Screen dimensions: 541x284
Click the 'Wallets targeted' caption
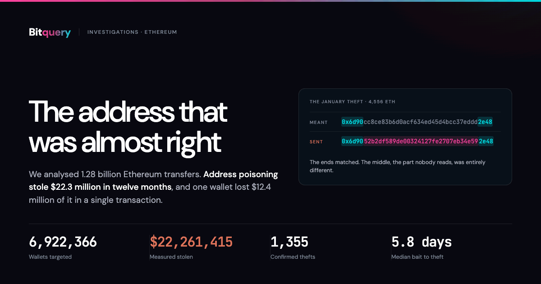coord(50,257)
